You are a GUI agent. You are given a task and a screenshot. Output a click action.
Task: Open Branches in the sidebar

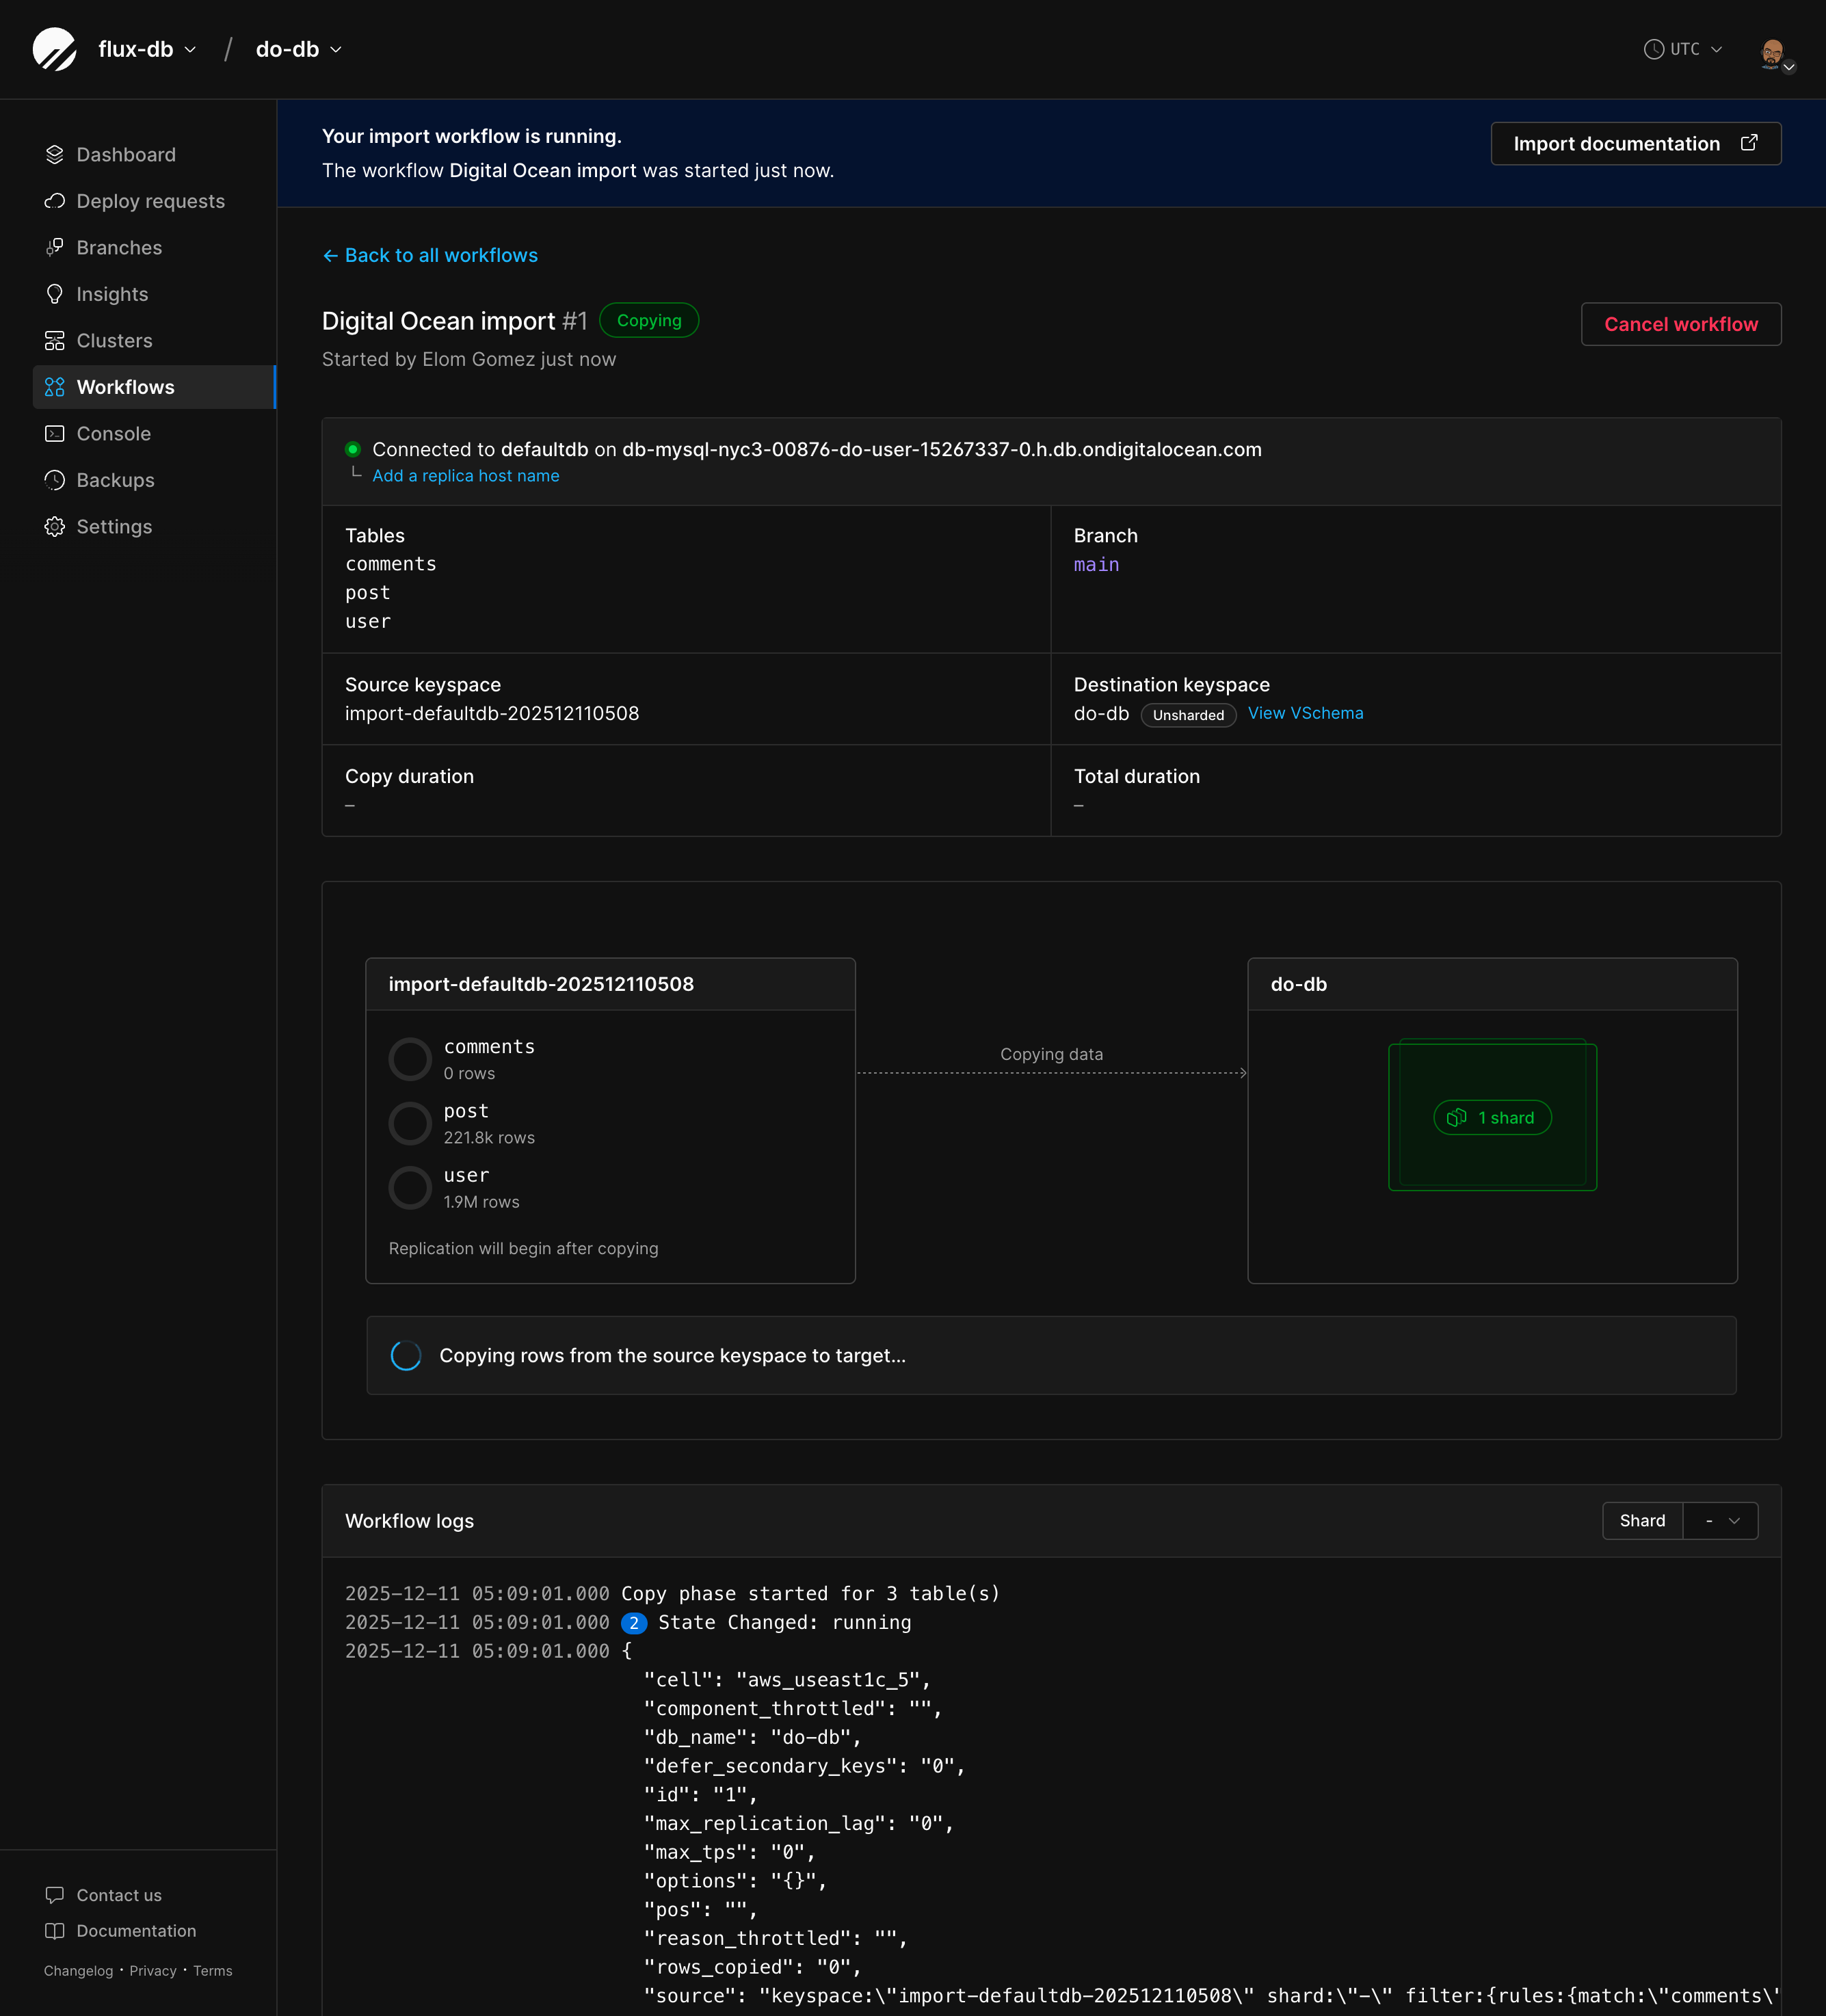pyautogui.click(x=119, y=247)
